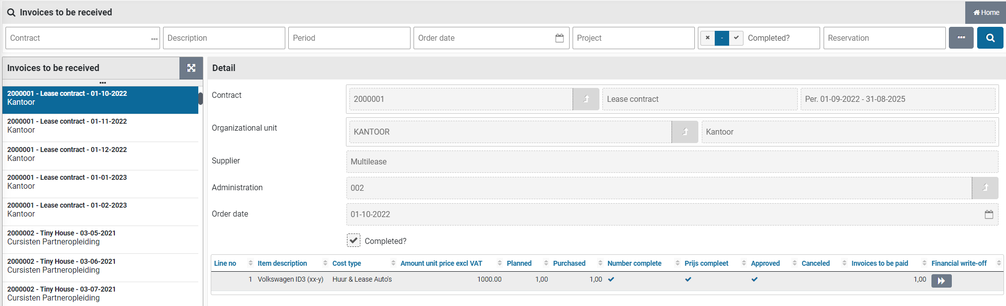Jump to linked Contract 2000001 record

point(586,99)
